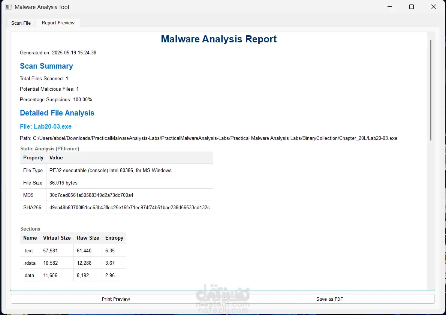Select the Report Preview tab

pos(58,23)
